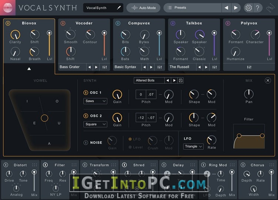Enable Auto Mode

click(x=143, y=8)
